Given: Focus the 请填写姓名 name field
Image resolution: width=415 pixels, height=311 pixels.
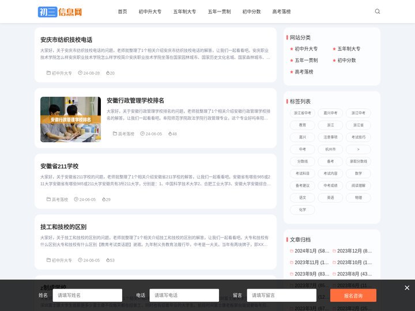Looking at the screenshot, I should tap(88, 295).
